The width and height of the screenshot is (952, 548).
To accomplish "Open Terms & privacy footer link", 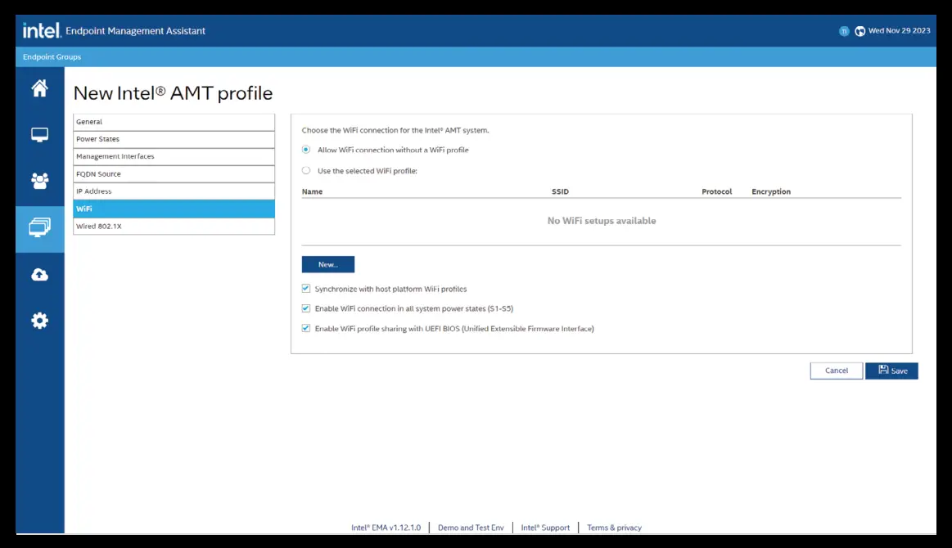I will (x=614, y=528).
